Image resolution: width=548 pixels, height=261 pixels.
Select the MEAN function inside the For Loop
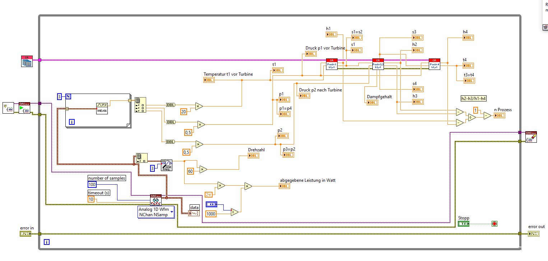[102, 108]
